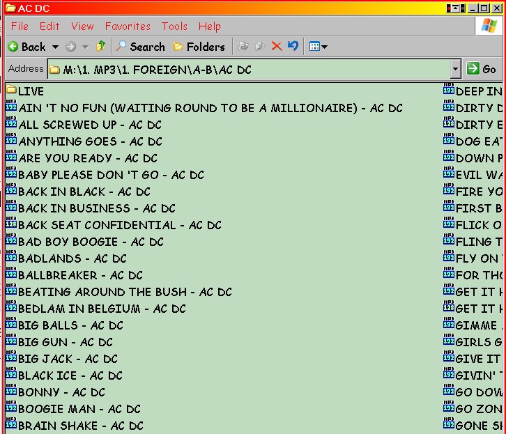Open the Views dropdown button

coord(319,47)
